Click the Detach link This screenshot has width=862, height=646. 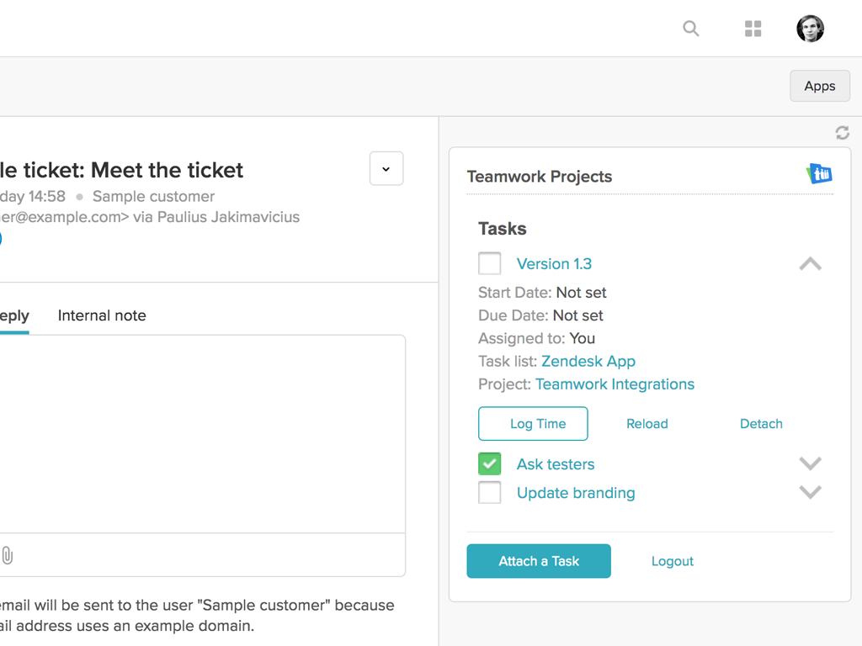[761, 424]
